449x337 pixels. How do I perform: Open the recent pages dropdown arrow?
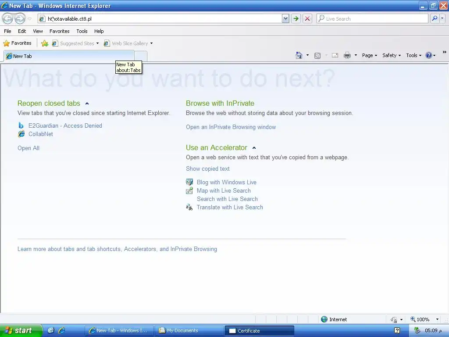[29, 19]
